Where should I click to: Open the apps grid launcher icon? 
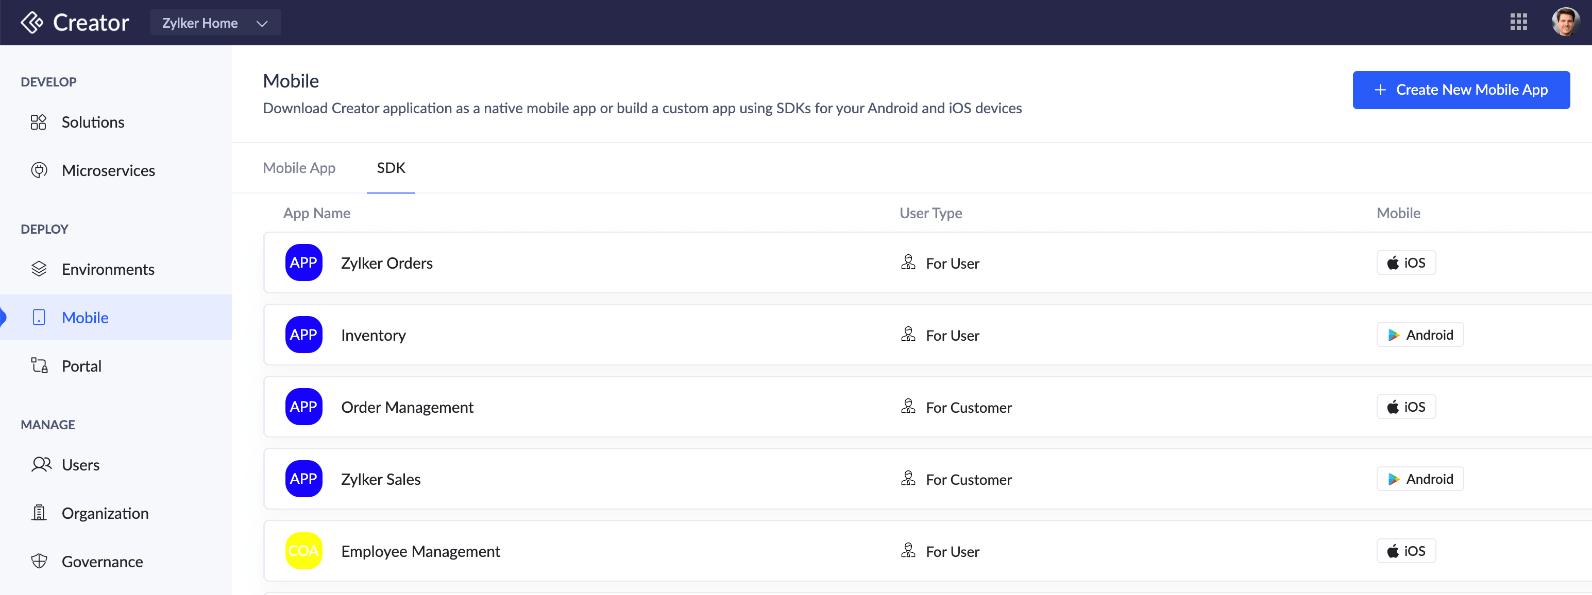1518,22
